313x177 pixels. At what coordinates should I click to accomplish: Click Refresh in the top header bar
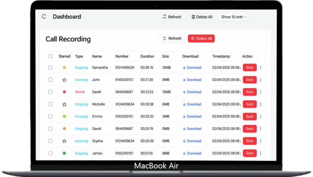(x=172, y=17)
